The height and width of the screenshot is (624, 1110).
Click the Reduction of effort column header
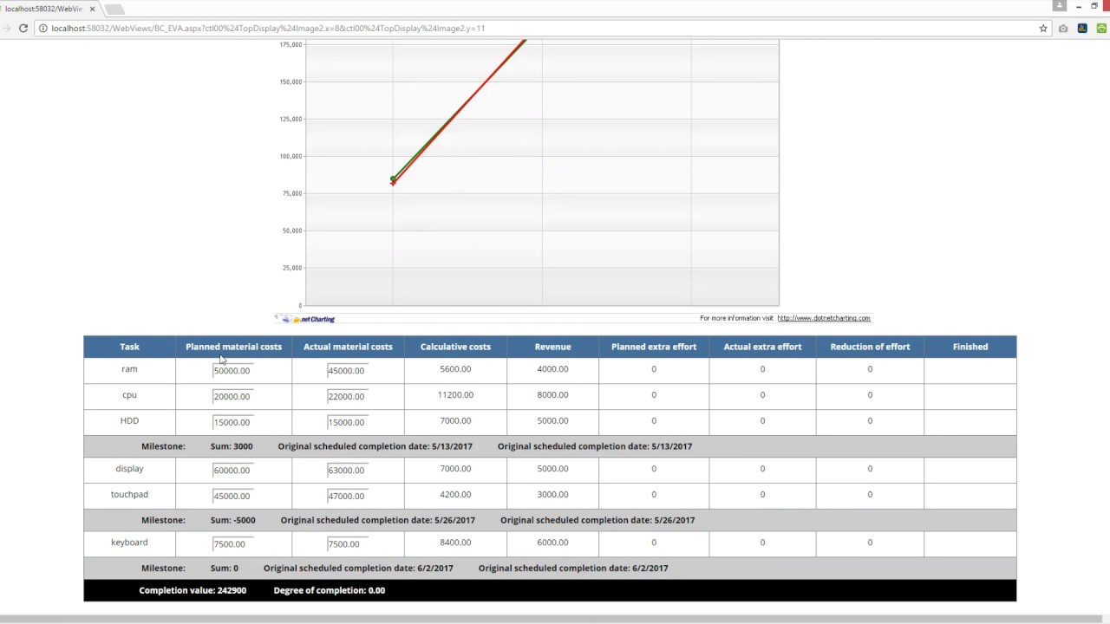coord(870,347)
